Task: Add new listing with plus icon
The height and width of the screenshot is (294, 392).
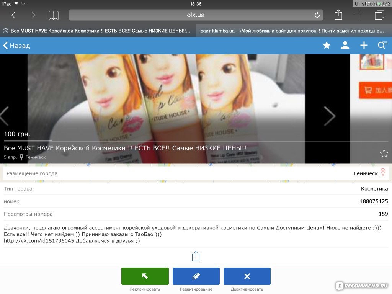Action: pyautogui.click(x=364, y=45)
